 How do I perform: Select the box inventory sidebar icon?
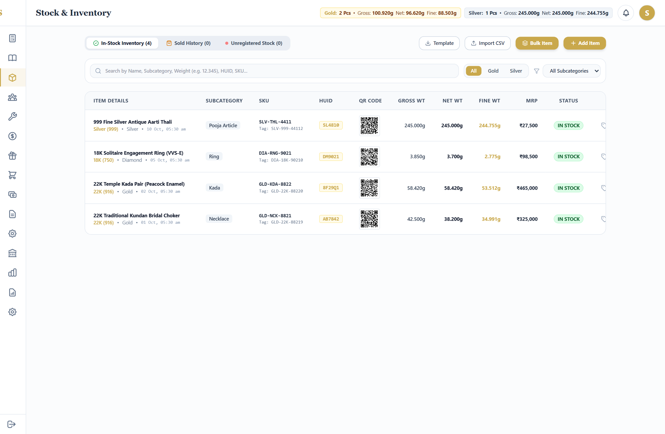click(12, 78)
